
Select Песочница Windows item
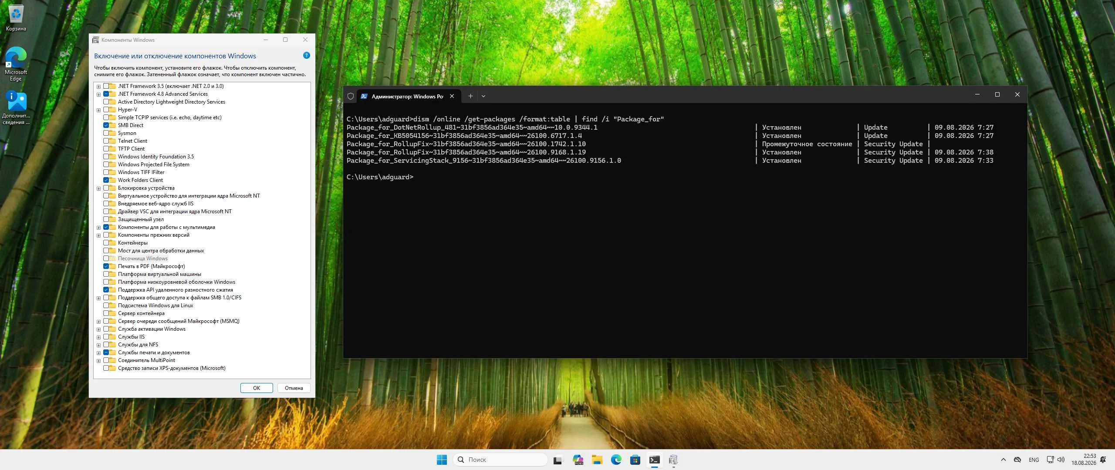143,258
